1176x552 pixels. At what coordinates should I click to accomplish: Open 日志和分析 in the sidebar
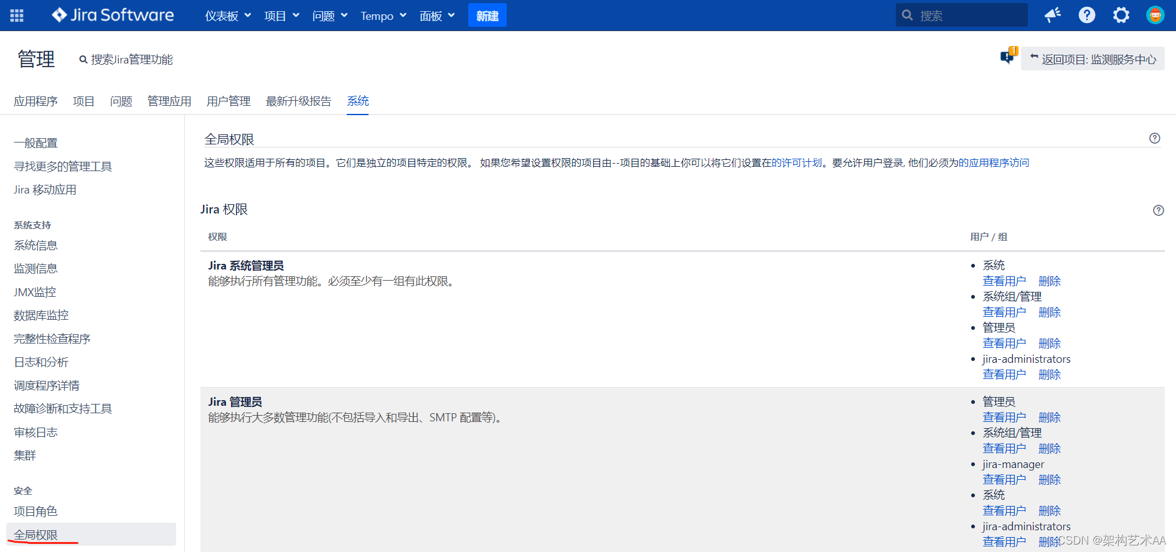(x=41, y=362)
